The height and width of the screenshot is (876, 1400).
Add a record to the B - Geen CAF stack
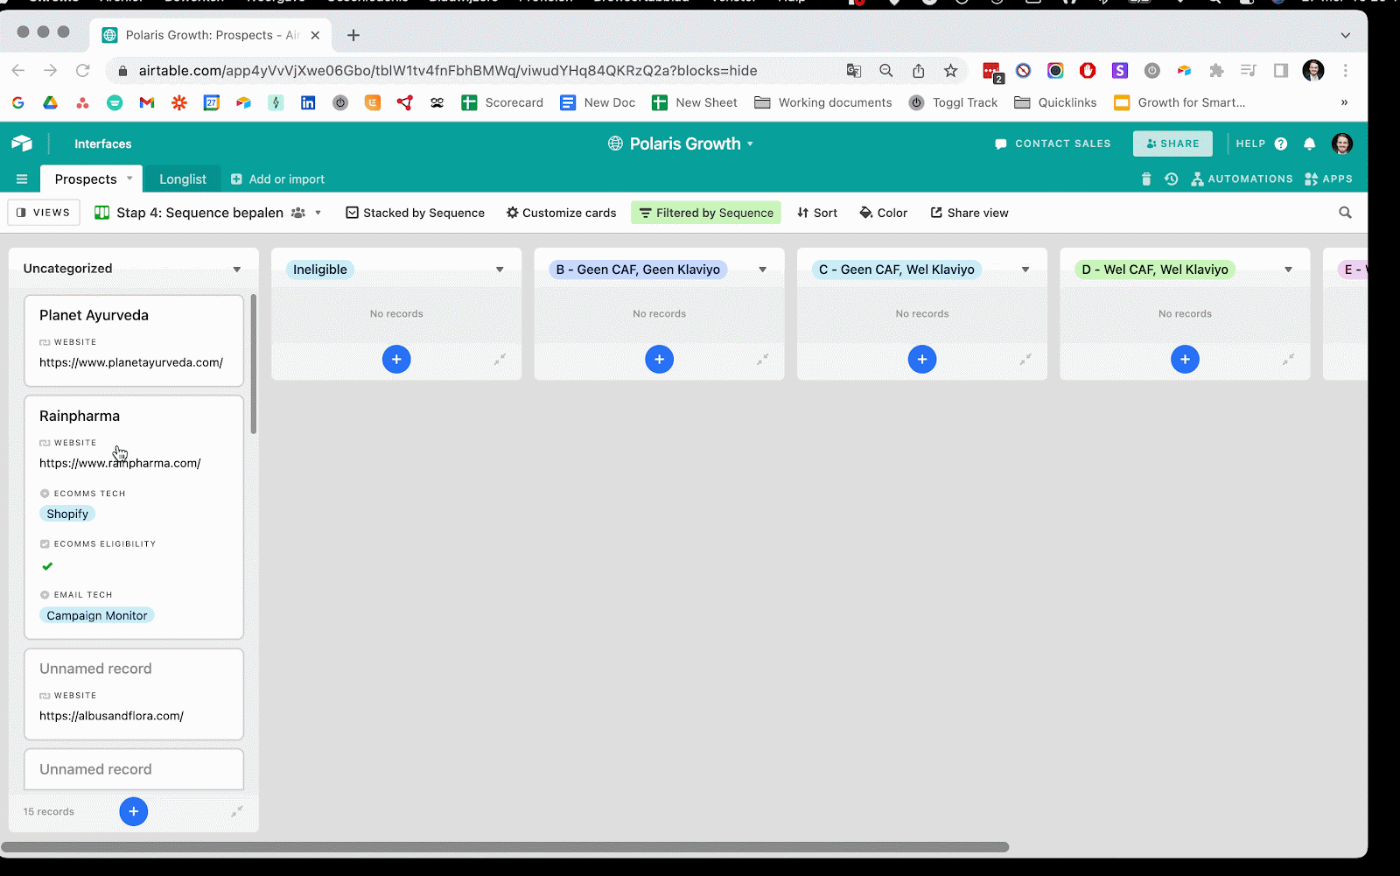[659, 359]
